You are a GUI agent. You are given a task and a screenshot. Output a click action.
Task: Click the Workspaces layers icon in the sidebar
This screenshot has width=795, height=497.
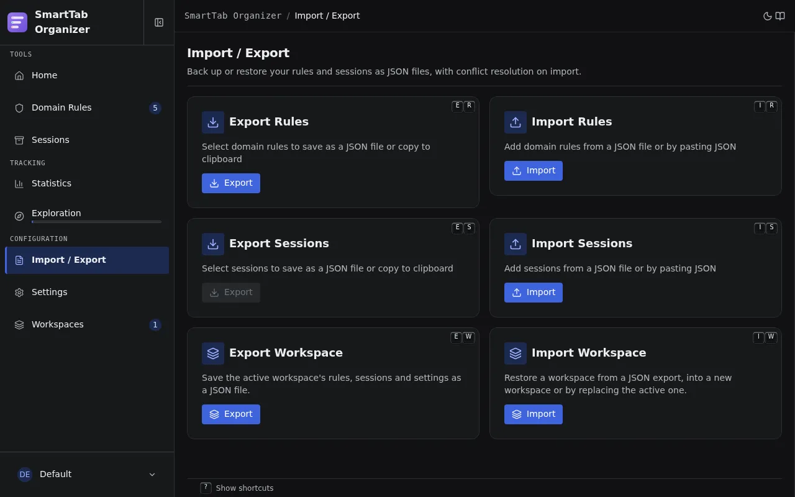coord(19,325)
